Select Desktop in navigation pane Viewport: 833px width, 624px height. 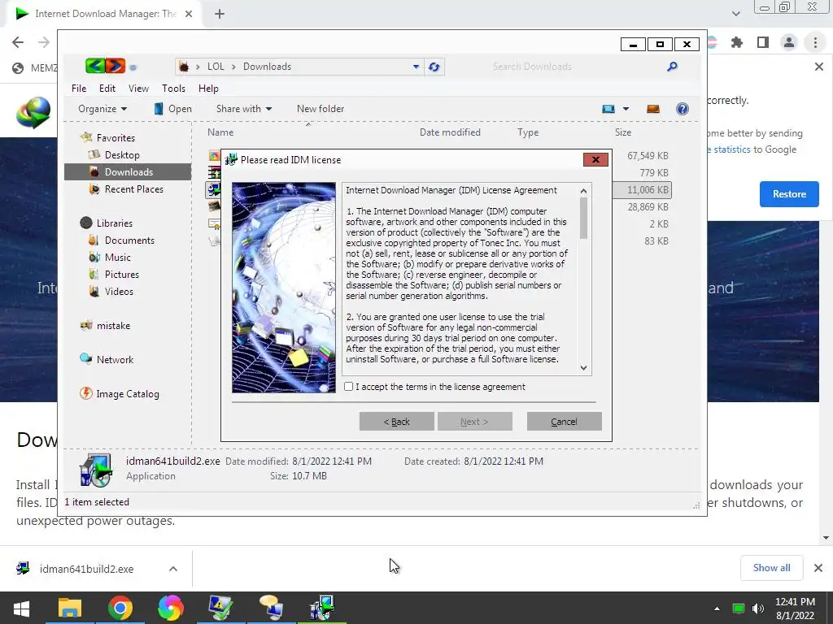point(122,155)
